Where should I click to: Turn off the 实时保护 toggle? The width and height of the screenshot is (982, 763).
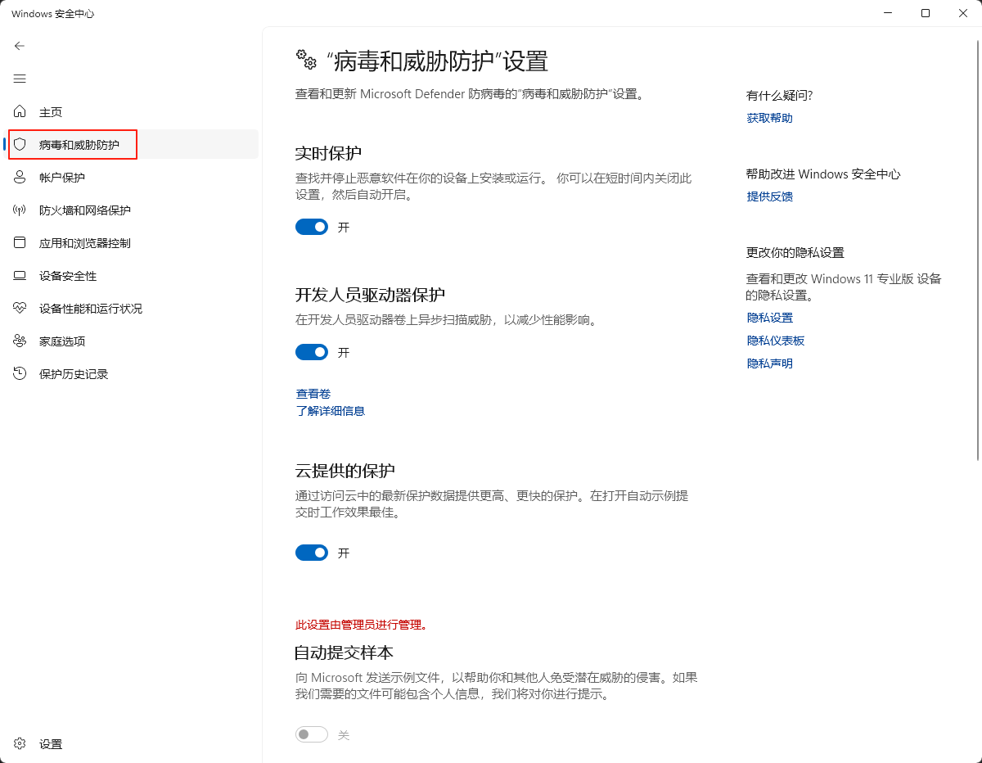[x=312, y=227]
